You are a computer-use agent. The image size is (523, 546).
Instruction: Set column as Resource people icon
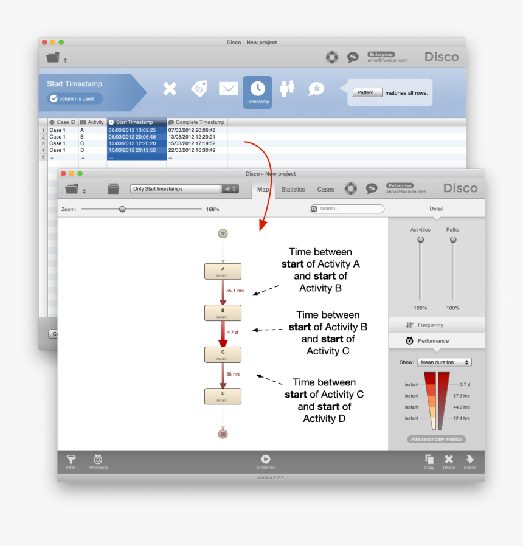287,88
